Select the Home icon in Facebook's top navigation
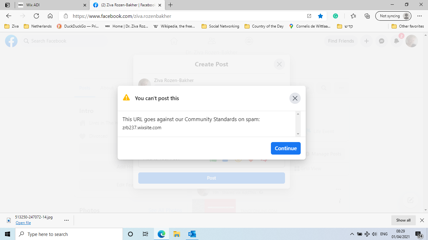Image resolution: width=428 pixels, height=240 pixels. tap(174, 41)
